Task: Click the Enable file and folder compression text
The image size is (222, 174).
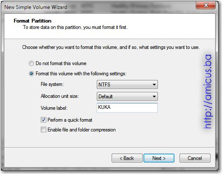Action: coord(81,130)
